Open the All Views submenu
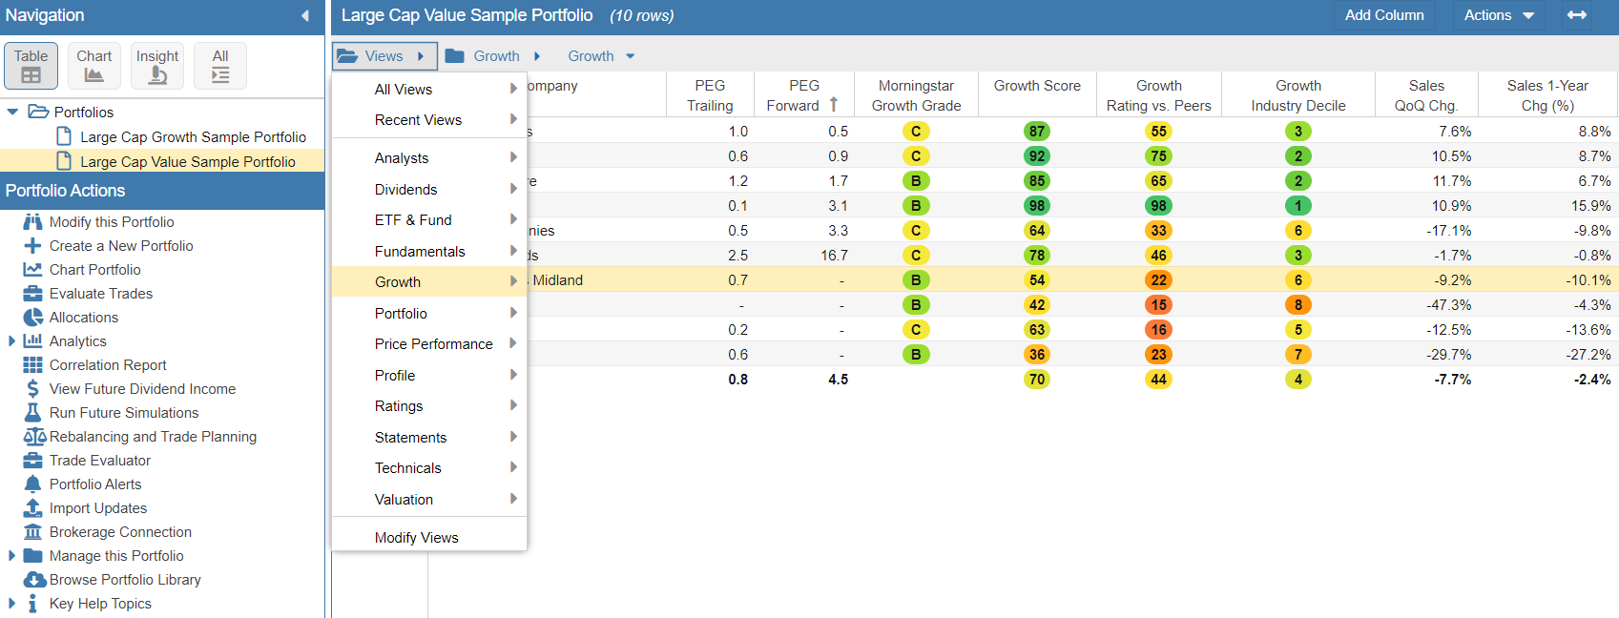The height and width of the screenshot is (618, 1619). pos(429,90)
